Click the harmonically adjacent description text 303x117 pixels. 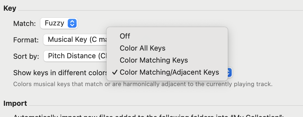143,84
